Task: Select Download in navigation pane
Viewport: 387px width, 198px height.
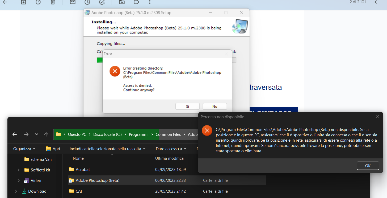Action: (34, 191)
